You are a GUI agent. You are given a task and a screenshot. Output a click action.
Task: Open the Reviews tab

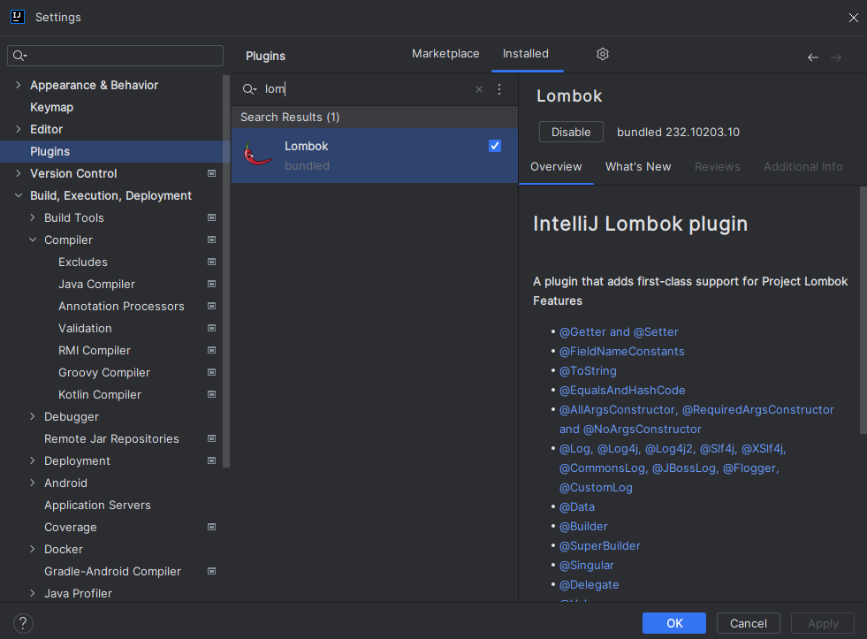tap(717, 167)
